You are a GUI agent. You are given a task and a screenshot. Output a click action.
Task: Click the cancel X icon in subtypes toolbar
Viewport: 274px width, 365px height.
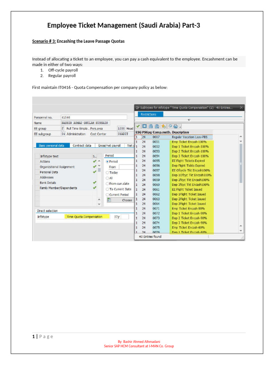(x=144, y=126)
